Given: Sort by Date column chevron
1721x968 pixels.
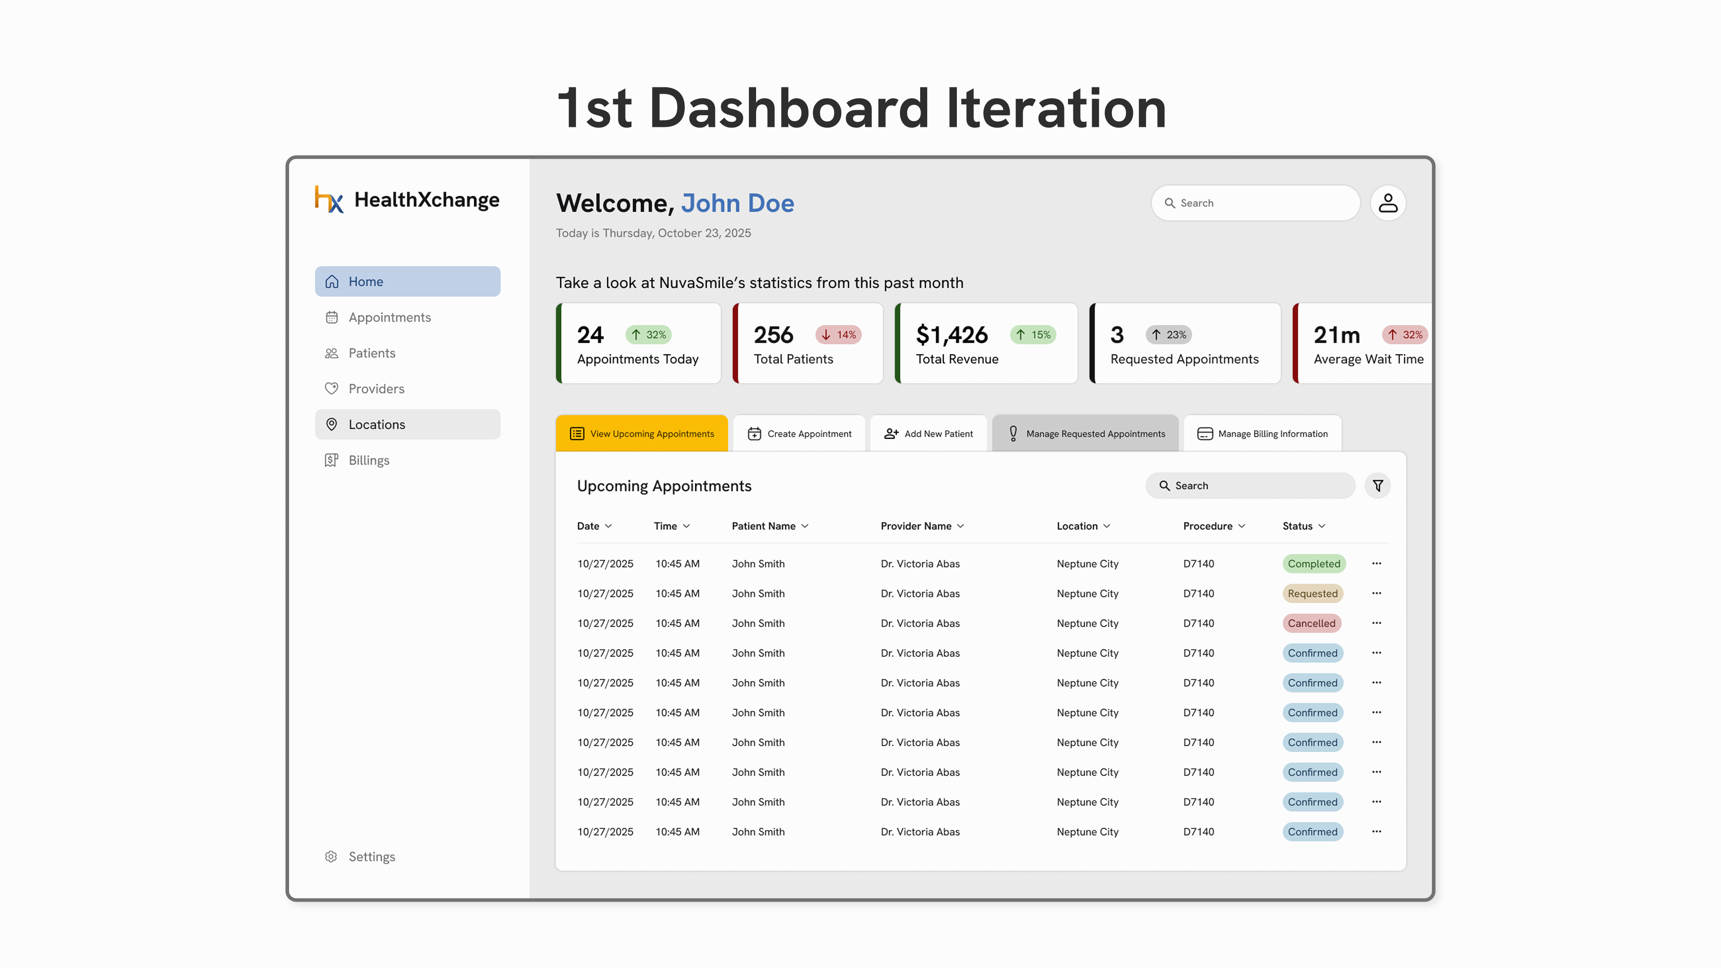Looking at the screenshot, I should click(608, 527).
